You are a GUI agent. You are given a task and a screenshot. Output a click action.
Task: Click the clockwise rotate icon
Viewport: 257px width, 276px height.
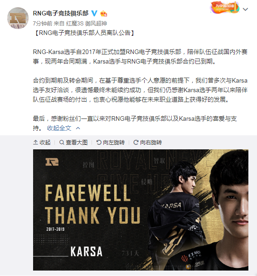(x=136, y=142)
